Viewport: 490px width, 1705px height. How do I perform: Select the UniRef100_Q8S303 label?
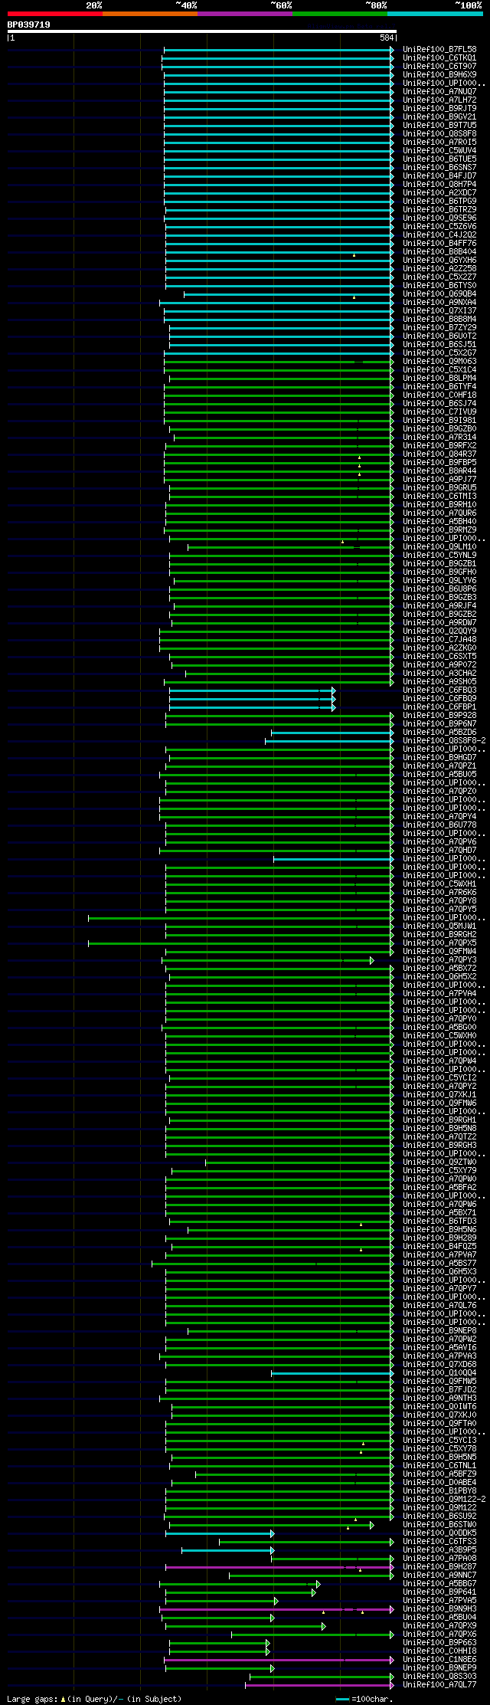tap(439, 1677)
